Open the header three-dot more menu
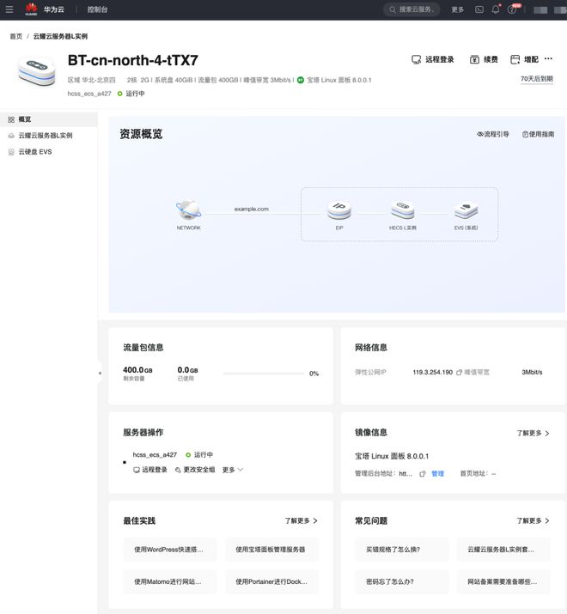This screenshot has width=567, height=614. tap(549, 58)
